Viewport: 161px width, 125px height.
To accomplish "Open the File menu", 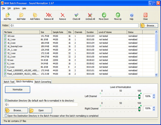I will (3, 8).
